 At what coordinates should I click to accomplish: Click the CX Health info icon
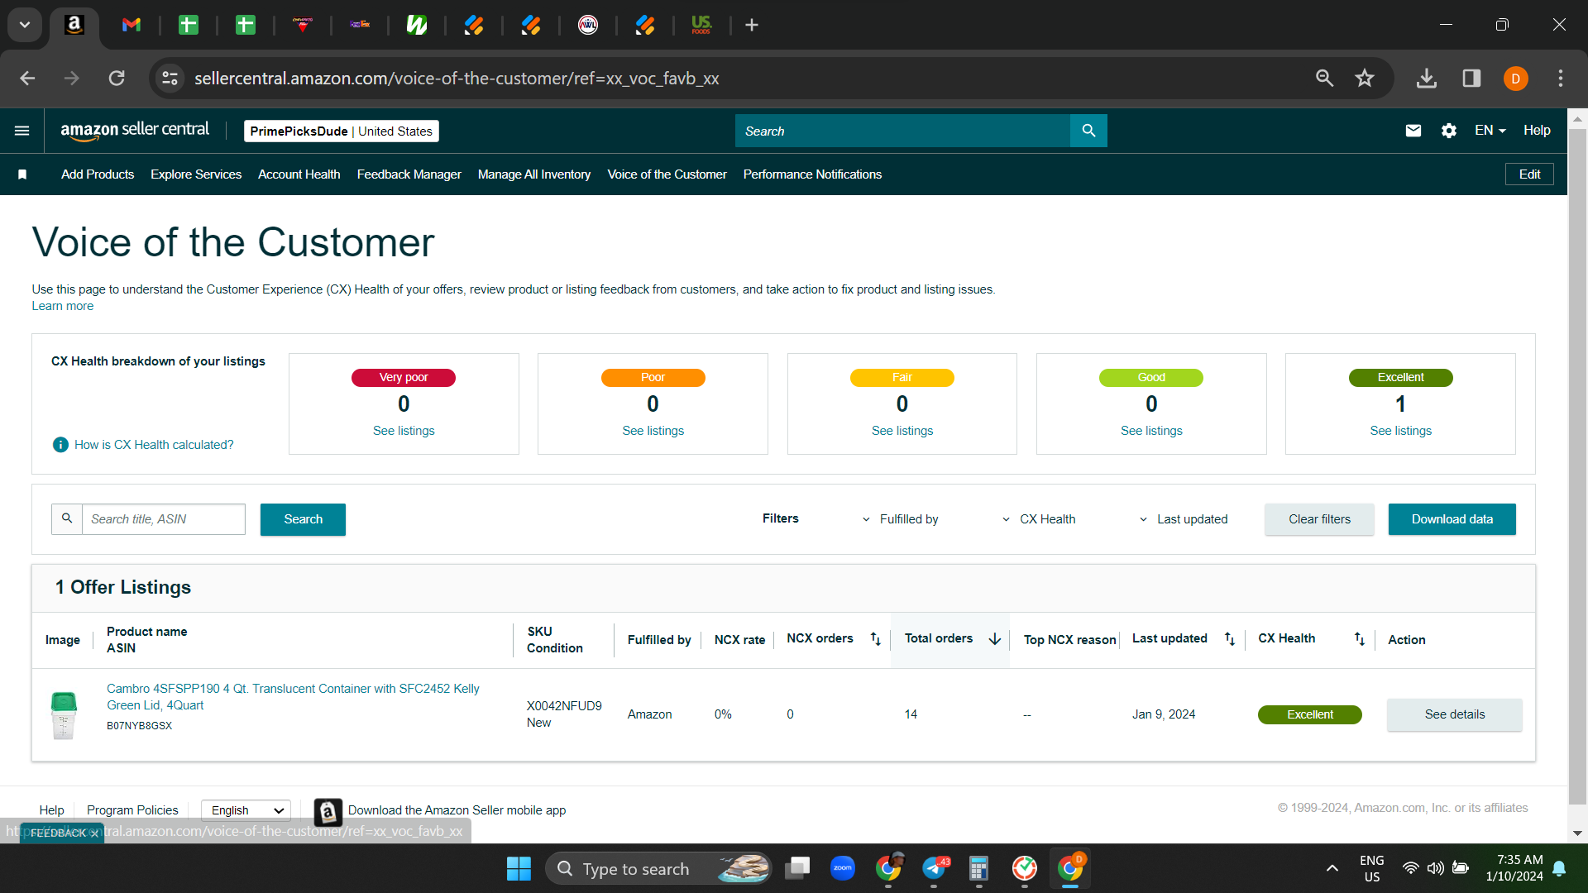[60, 445]
